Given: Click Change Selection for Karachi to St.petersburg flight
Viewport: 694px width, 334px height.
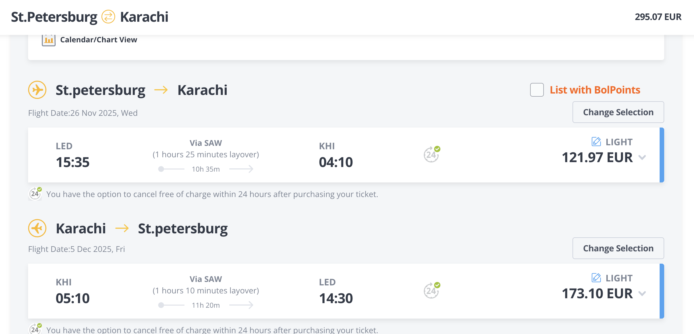Looking at the screenshot, I should pos(618,248).
